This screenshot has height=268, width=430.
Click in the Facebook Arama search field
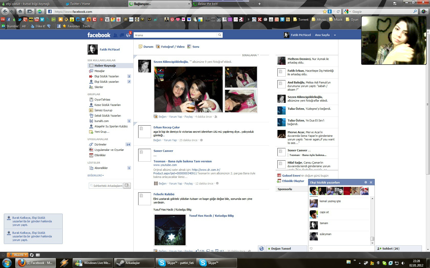coord(175,35)
